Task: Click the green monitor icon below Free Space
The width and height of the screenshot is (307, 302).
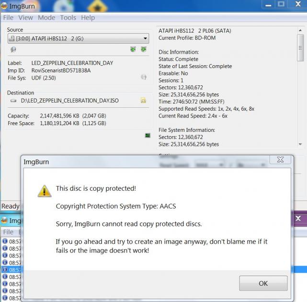Action: click(x=148, y=135)
